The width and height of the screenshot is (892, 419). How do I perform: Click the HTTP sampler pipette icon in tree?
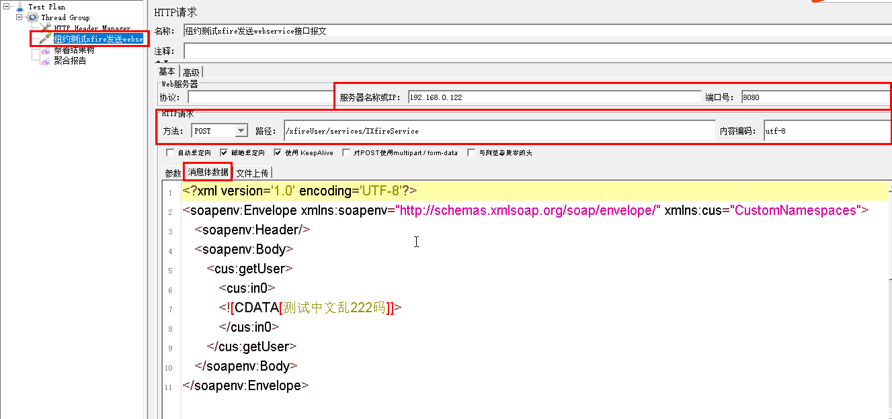pyautogui.click(x=46, y=39)
